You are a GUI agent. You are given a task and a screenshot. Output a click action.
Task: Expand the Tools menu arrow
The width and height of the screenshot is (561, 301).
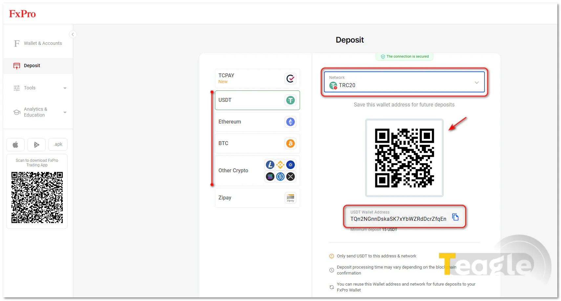click(65, 88)
